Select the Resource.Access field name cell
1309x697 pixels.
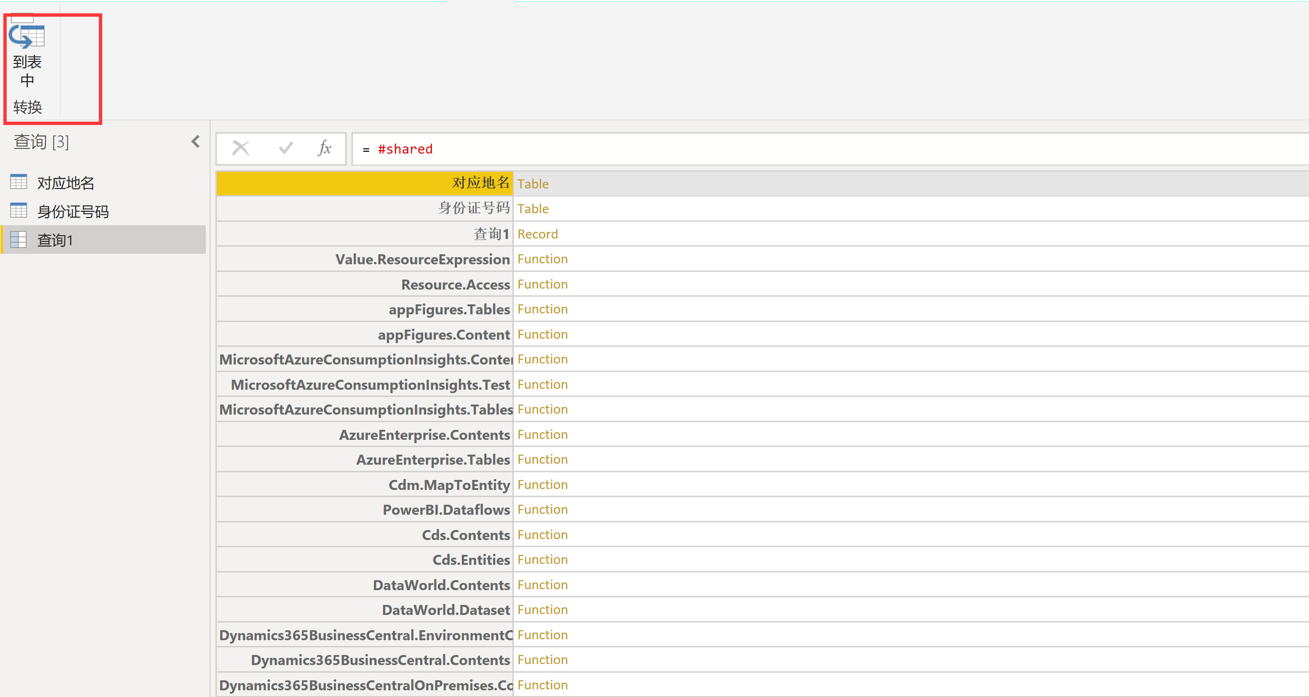365,284
